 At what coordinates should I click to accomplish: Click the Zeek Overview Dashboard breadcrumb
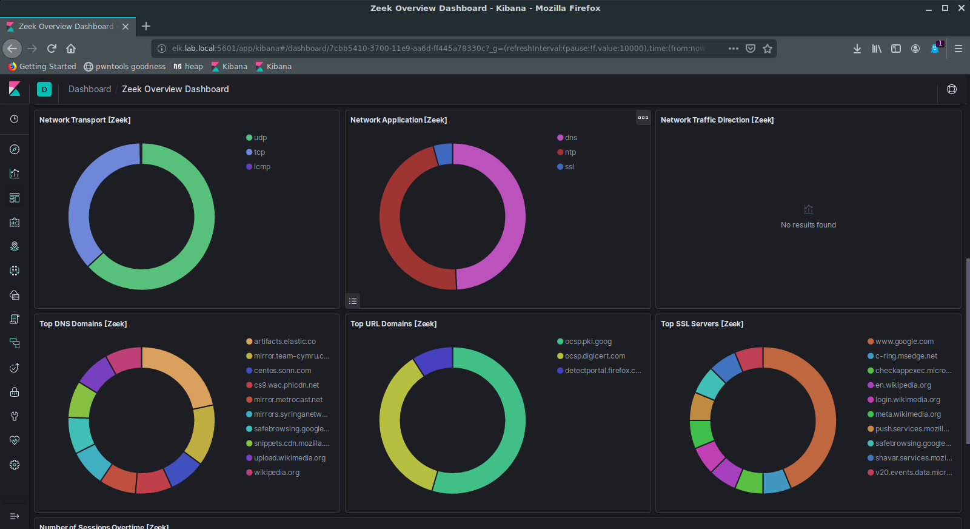click(175, 89)
